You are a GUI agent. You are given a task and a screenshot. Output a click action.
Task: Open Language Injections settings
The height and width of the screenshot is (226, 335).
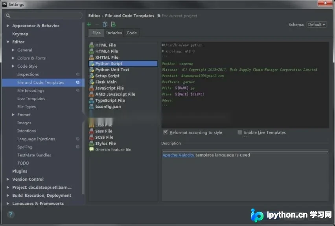(36, 139)
